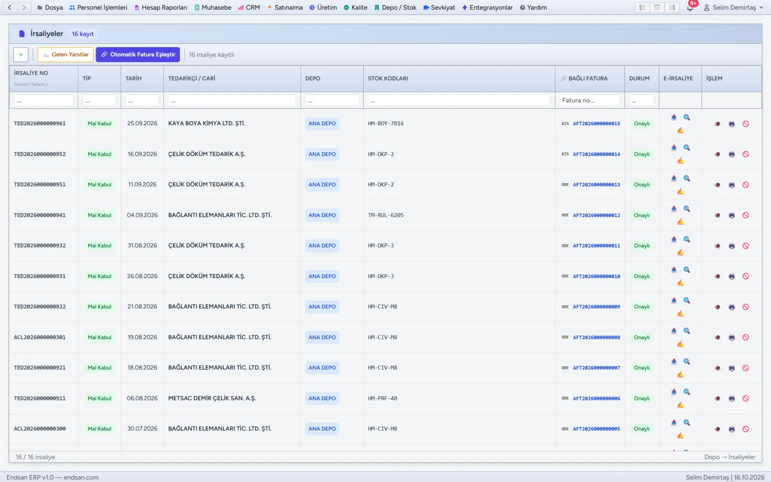
Task: Open the DURUM column filter
Action: [642, 100]
